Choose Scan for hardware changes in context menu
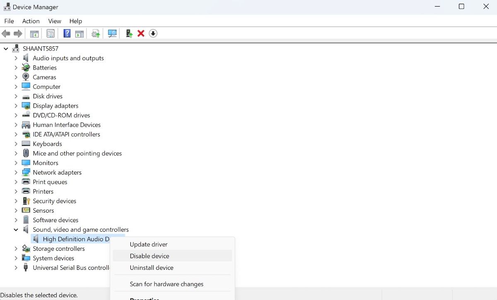This screenshot has height=300, width=497. [166, 284]
